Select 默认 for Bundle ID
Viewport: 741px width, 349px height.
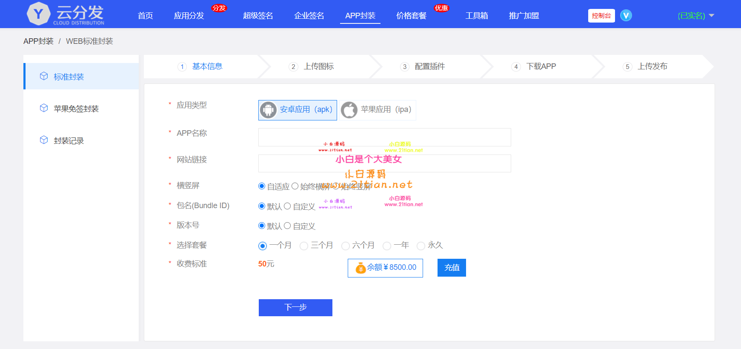pos(262,206)
